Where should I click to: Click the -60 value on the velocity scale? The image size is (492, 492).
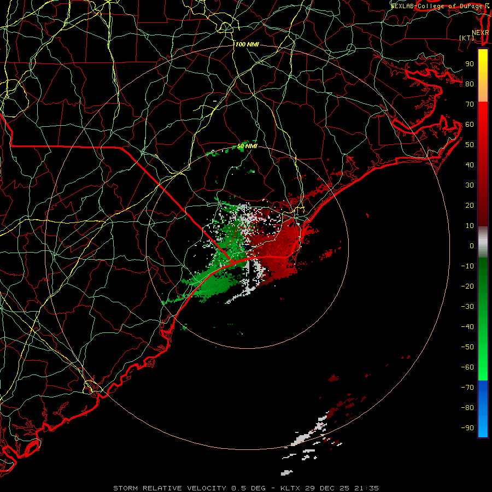[467, 367]
